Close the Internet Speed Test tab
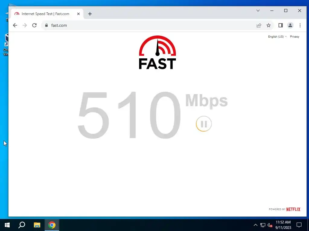The width and height of the screenshot is (309, 231). point(78,14)
